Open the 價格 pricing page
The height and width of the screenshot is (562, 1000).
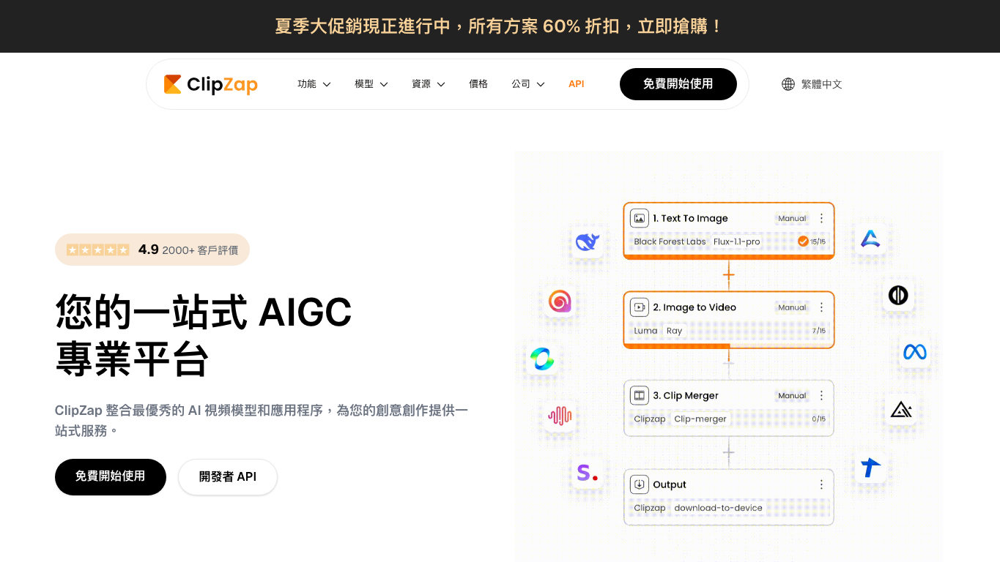point(478,84)
